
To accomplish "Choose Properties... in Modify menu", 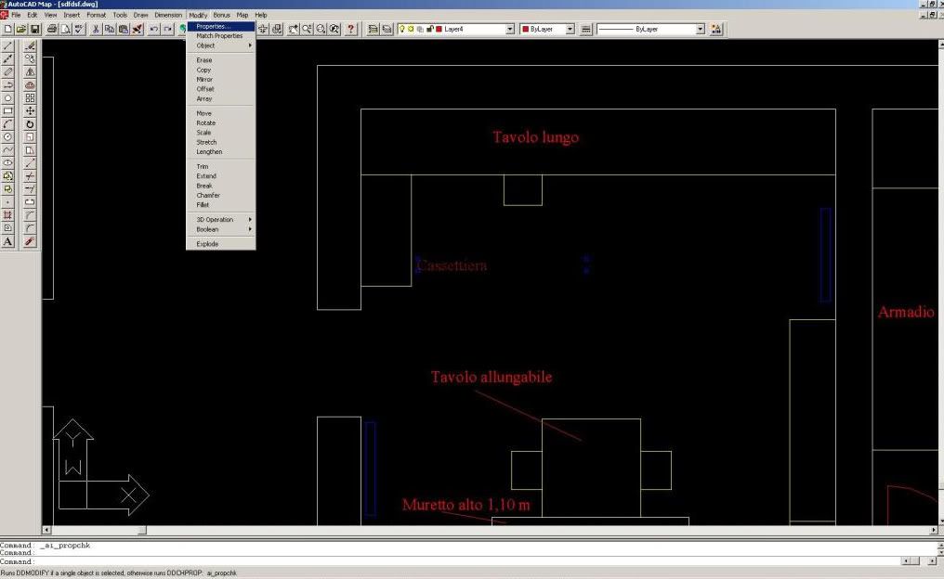I will (x=221, y=27).
